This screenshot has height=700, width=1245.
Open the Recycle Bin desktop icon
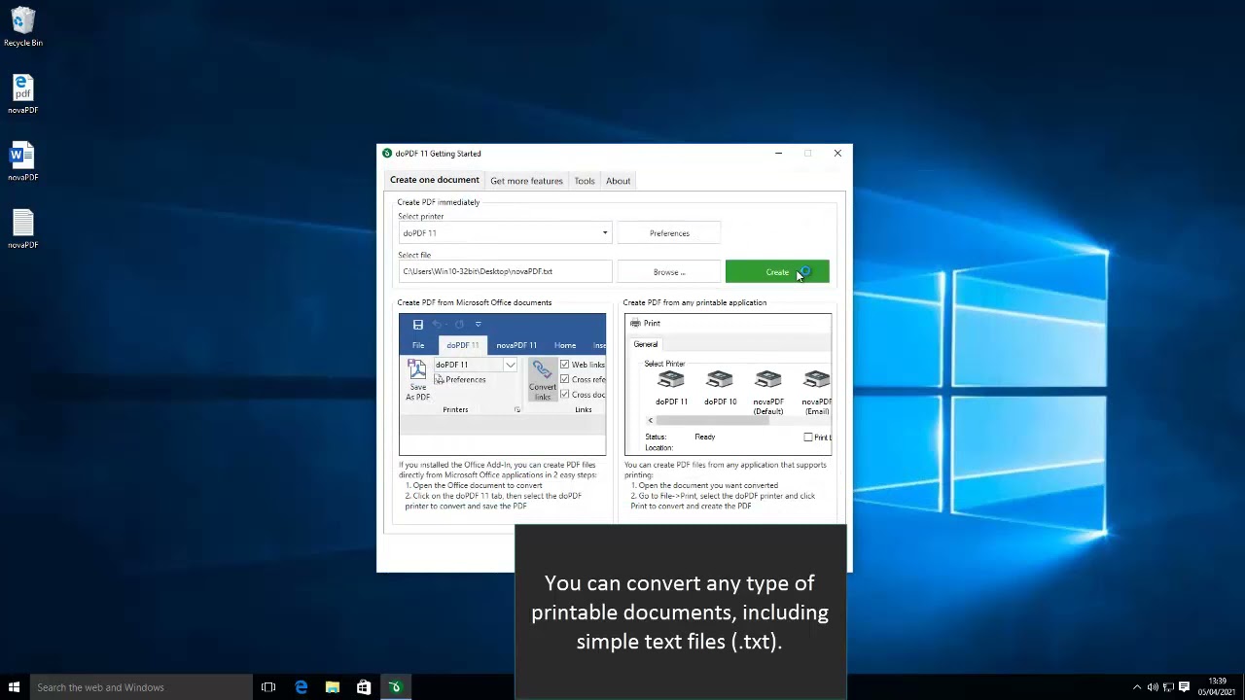22,27
